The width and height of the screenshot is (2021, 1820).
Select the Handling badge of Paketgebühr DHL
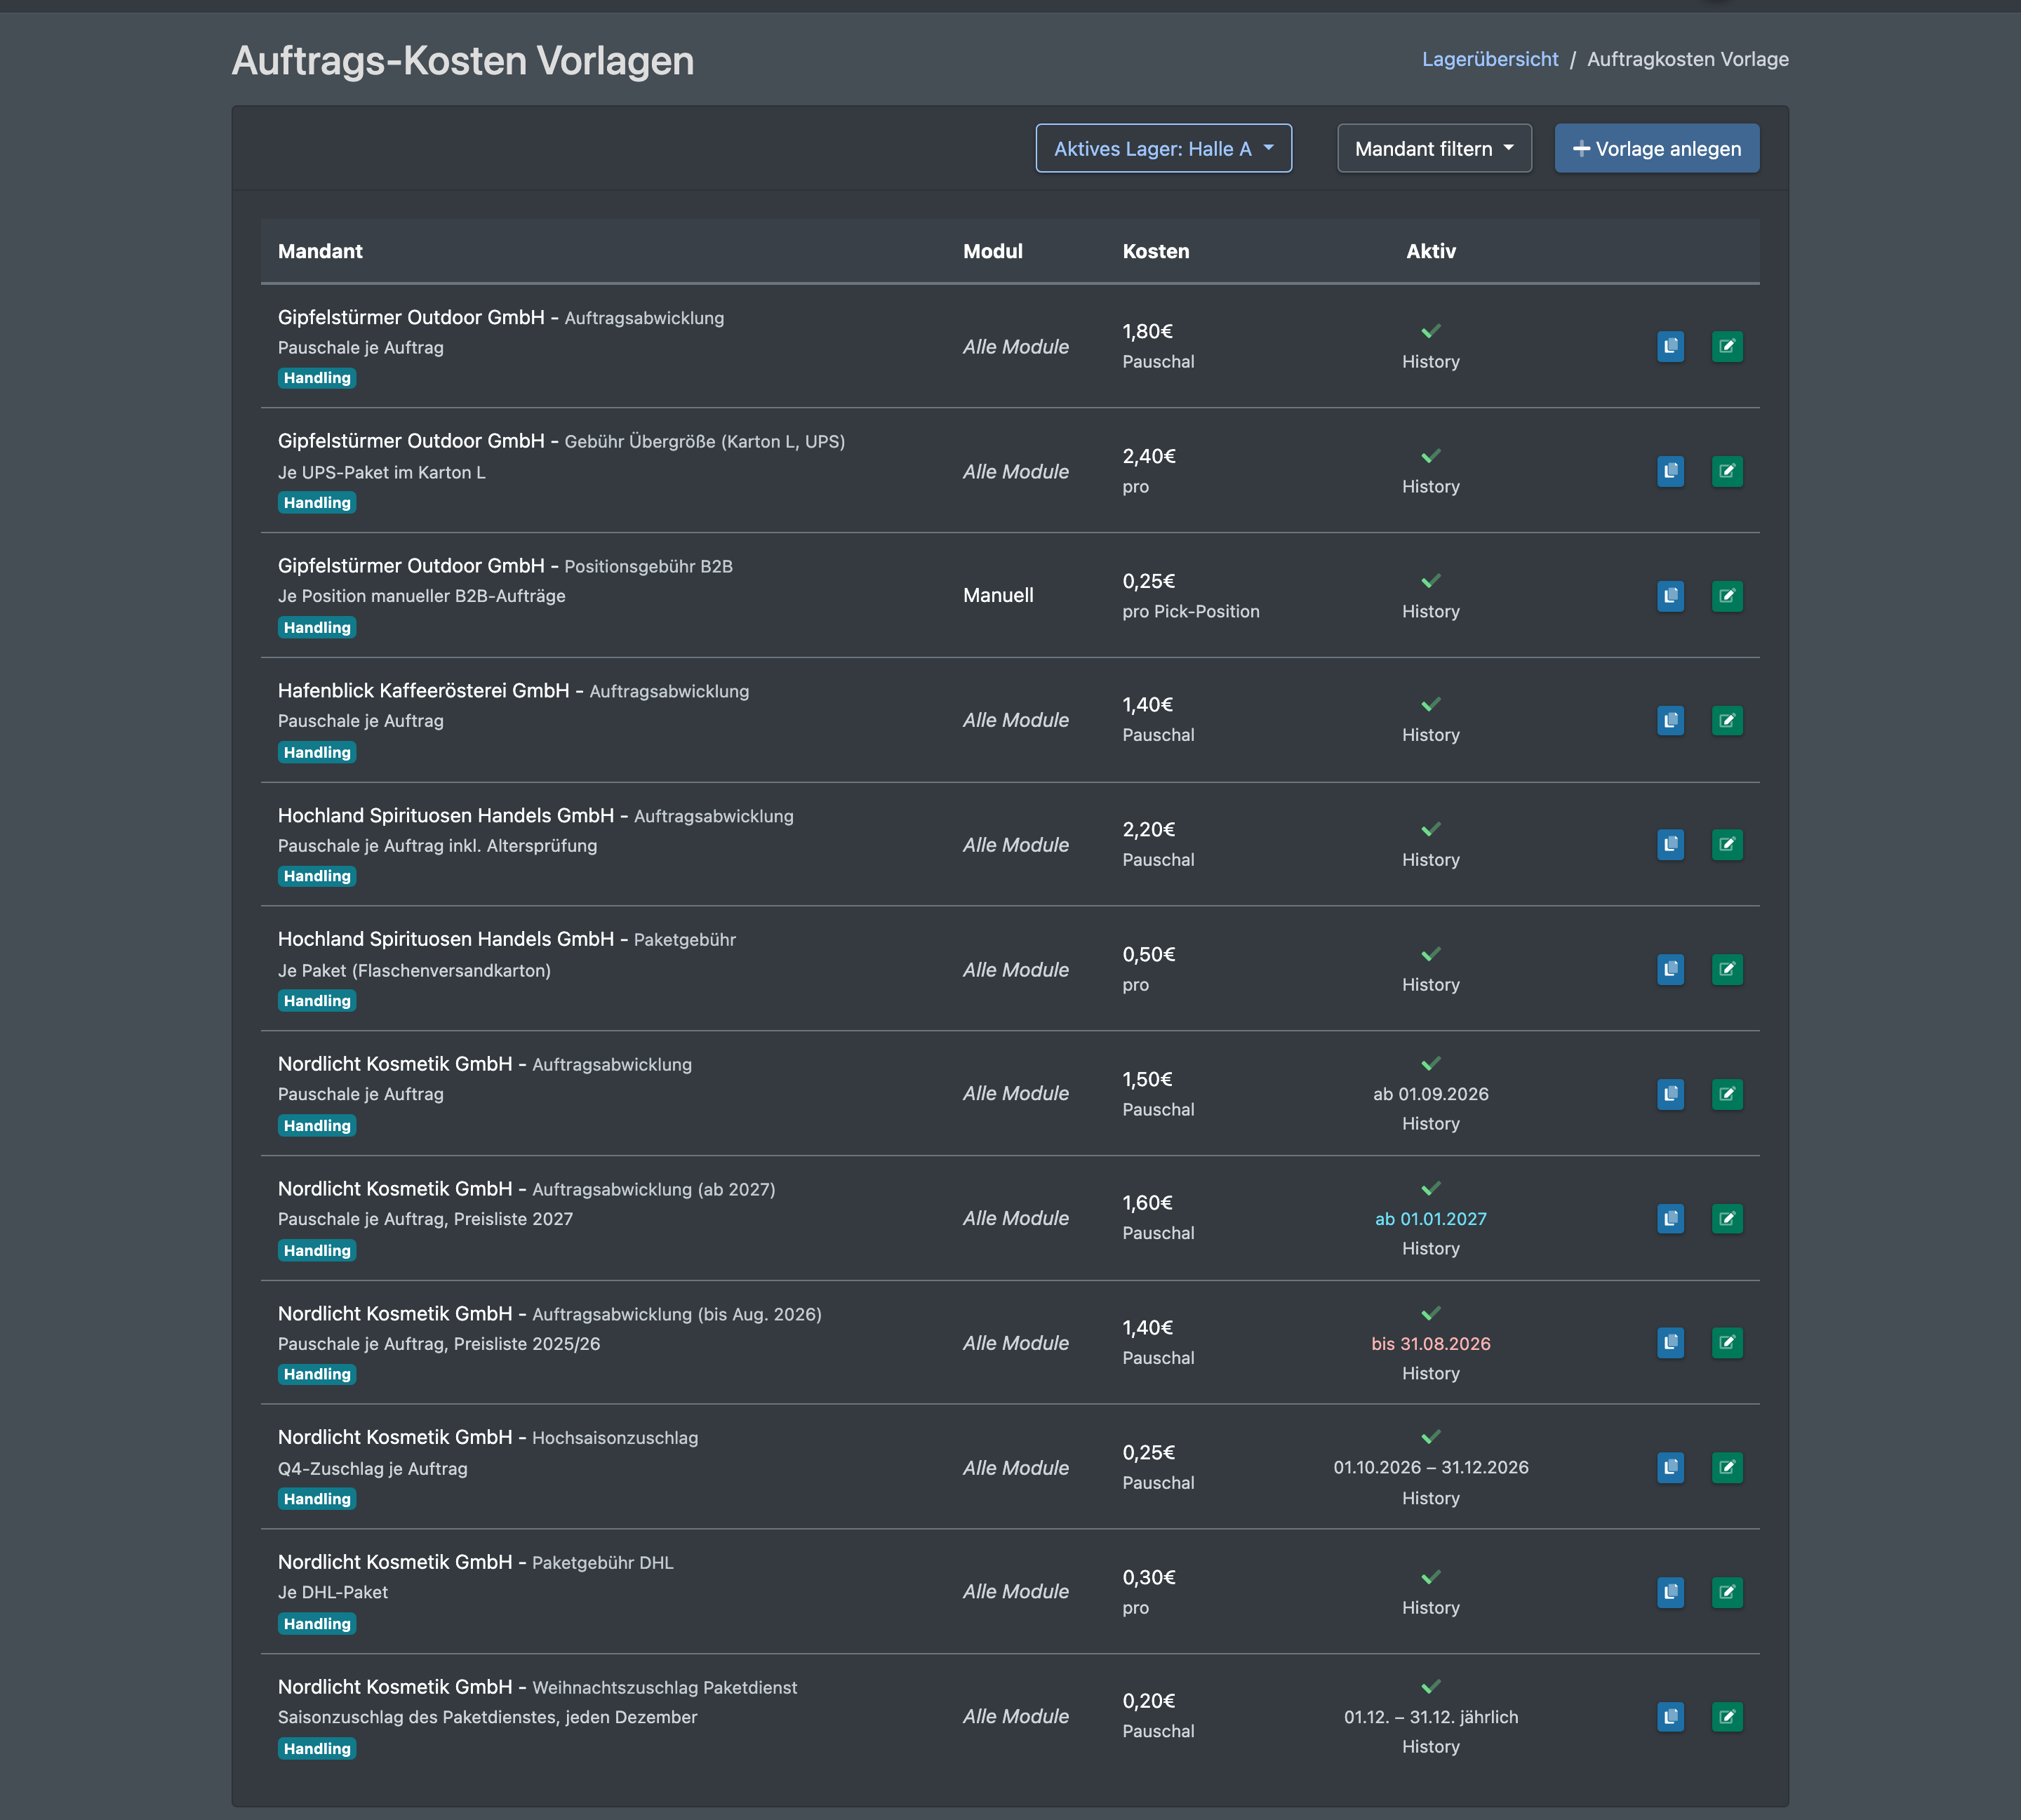pos(317,1623)
